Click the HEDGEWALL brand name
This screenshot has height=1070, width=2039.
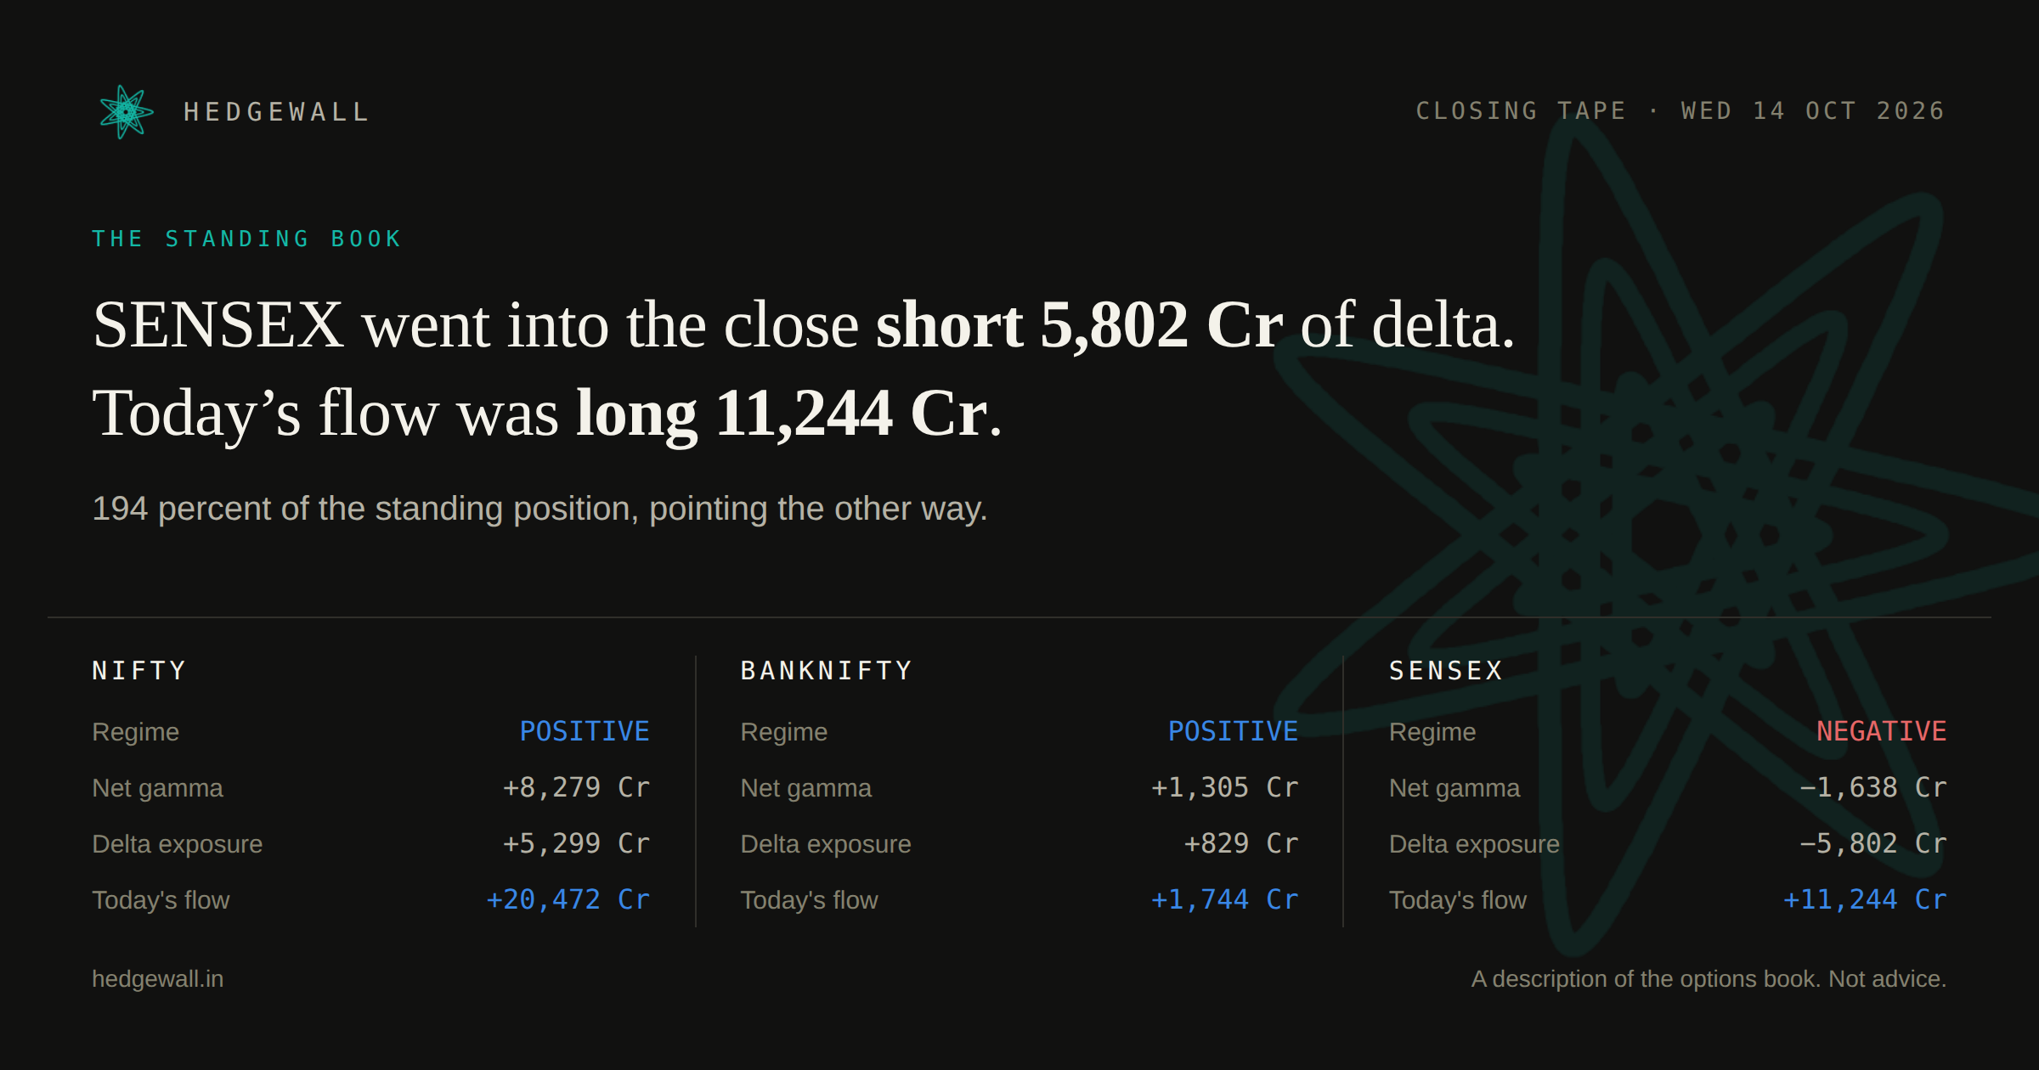tap(277, 112)
